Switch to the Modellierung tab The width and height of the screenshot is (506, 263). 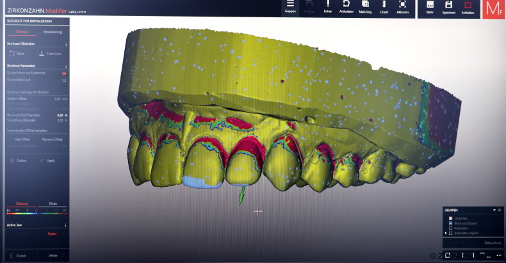53,31
